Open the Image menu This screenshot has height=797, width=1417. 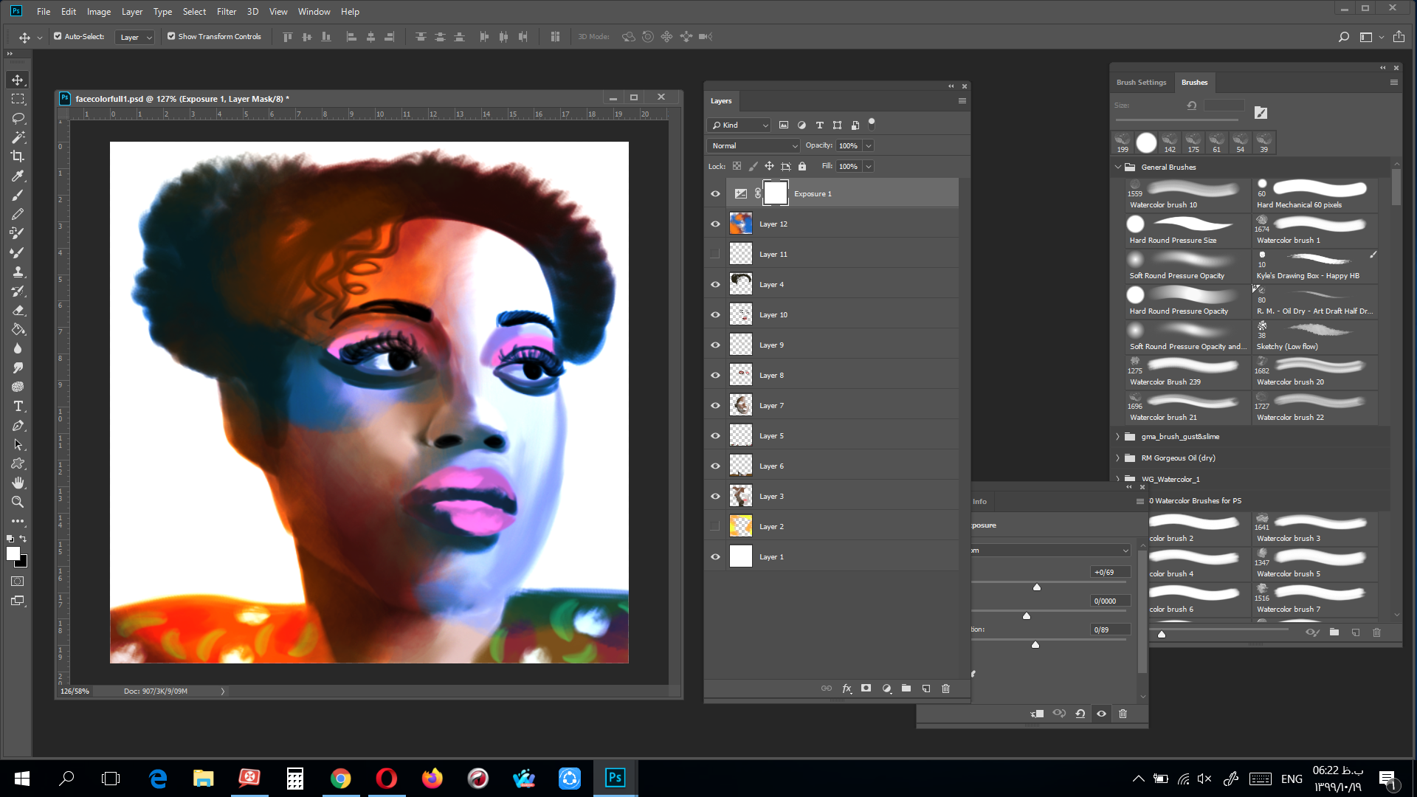coord(99,12)
